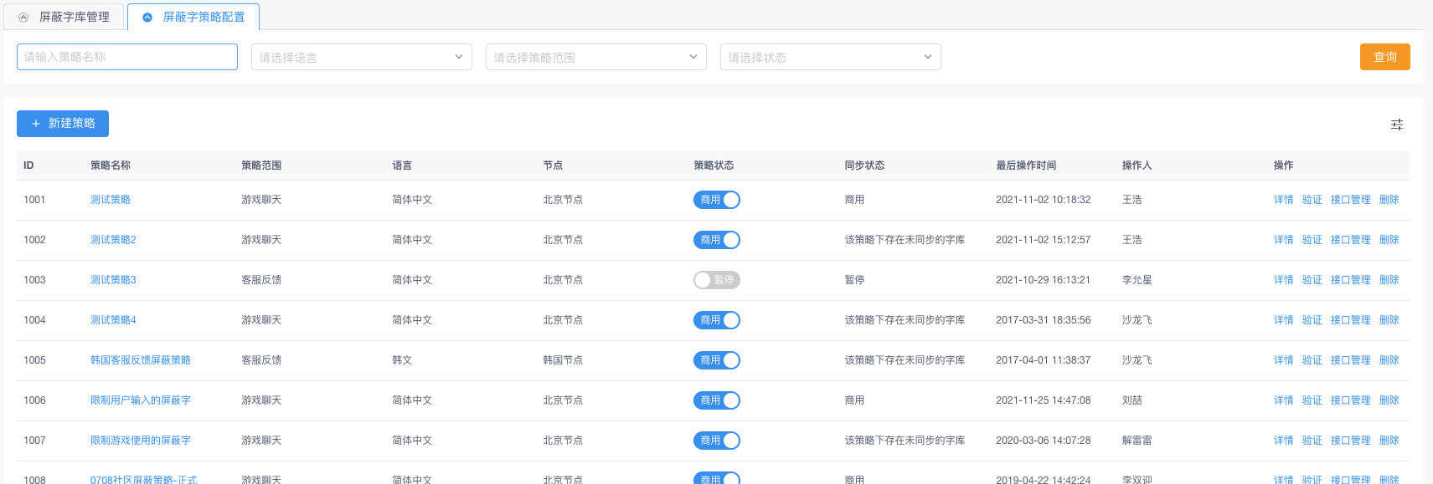Click the circle icon on 屏蔽字库管理 tab
The image size is (1433, 484).
pyautogui.click(x=23, y=18)
